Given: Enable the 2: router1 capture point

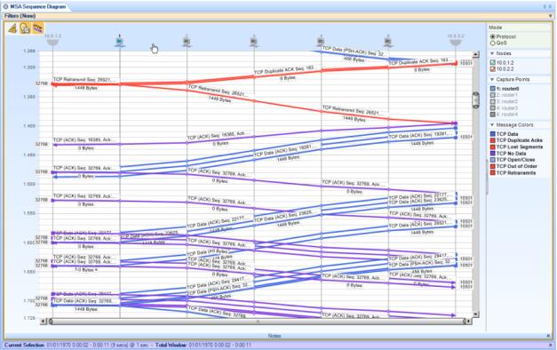Looking at the screenshot, I should point(493,95).
